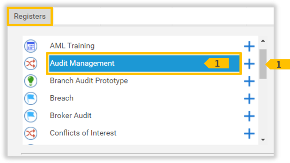The width and height of the screenshot is (290, 163).
Task: Click the flag icon beside Breach
Action: 30,98
